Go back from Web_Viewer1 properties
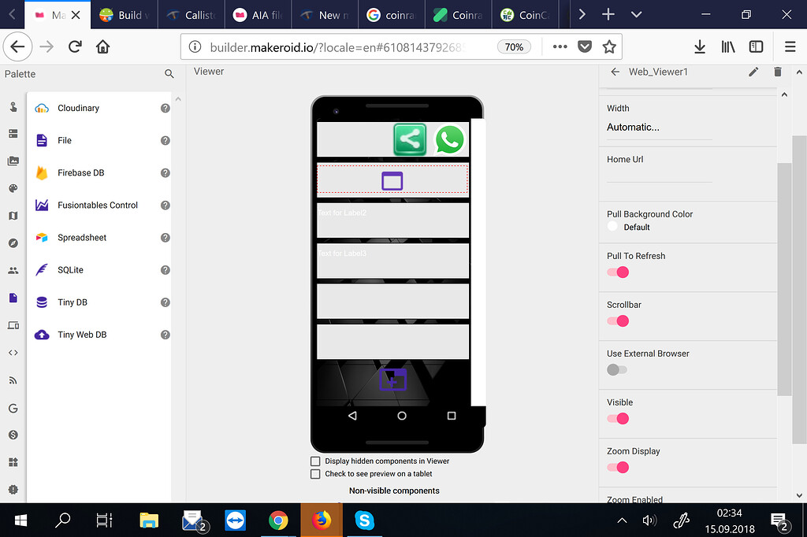Viewport: 807px width, 537px height. 615,72
